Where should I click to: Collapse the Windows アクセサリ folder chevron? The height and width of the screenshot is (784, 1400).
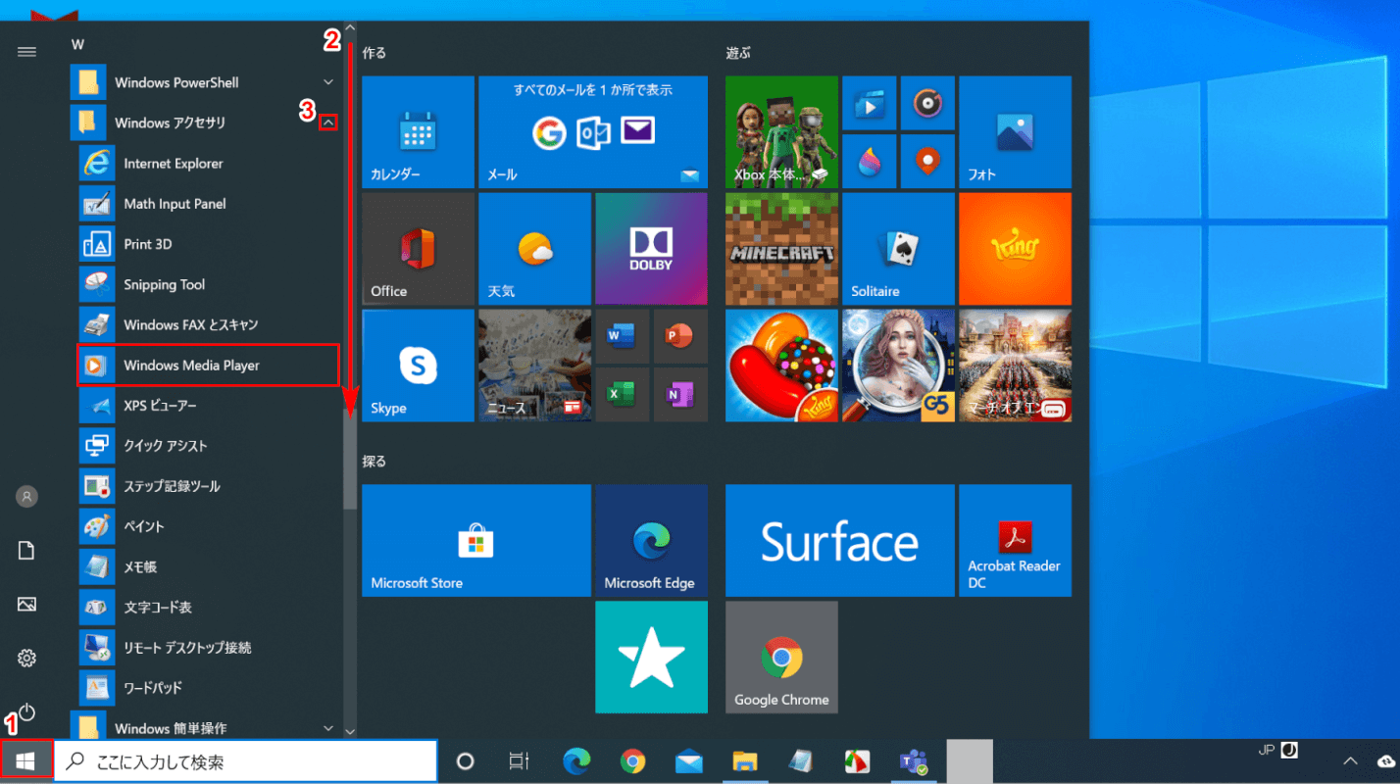coord(328,122)
